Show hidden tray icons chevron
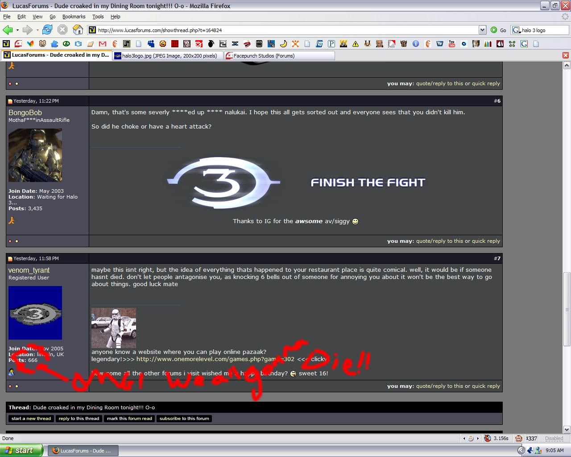Viewport: 571px width, 457px height. pos(521,450)
